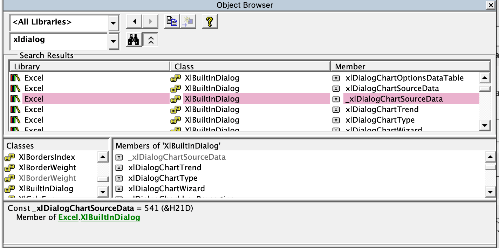
Task: Sort by the Library column header
Action: (x=89, y=67)
